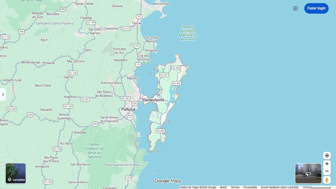Select the Florianópolis city label
The width and height of the screenshot is (336, 189).
pyautogui.click(x=153, y=100)
